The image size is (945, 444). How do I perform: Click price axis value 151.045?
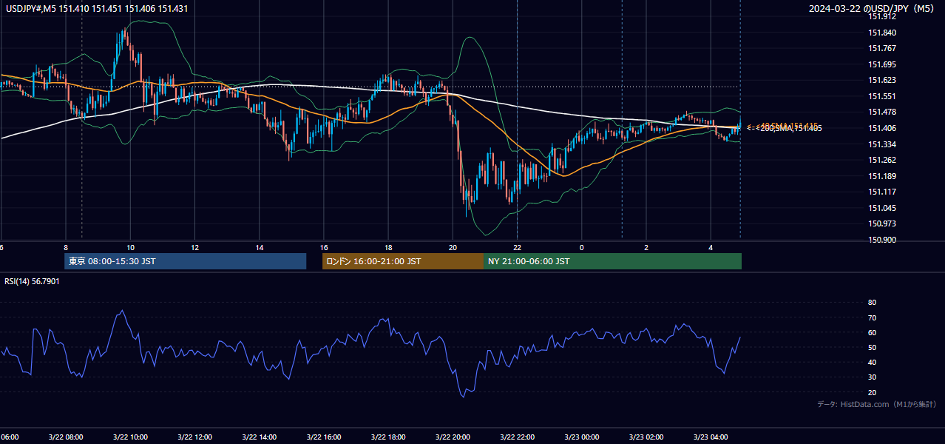[x=881, y=208]
